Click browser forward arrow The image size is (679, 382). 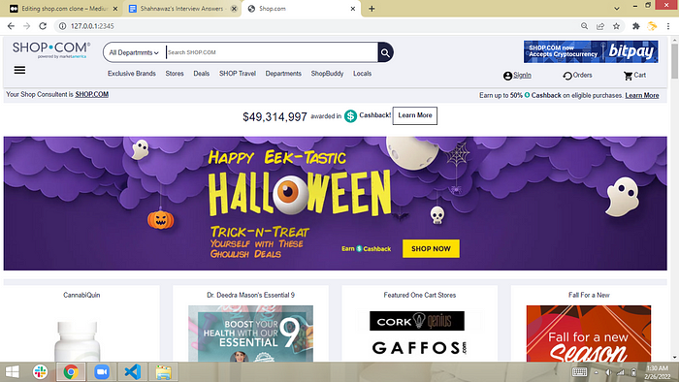[x=26, y=26]
